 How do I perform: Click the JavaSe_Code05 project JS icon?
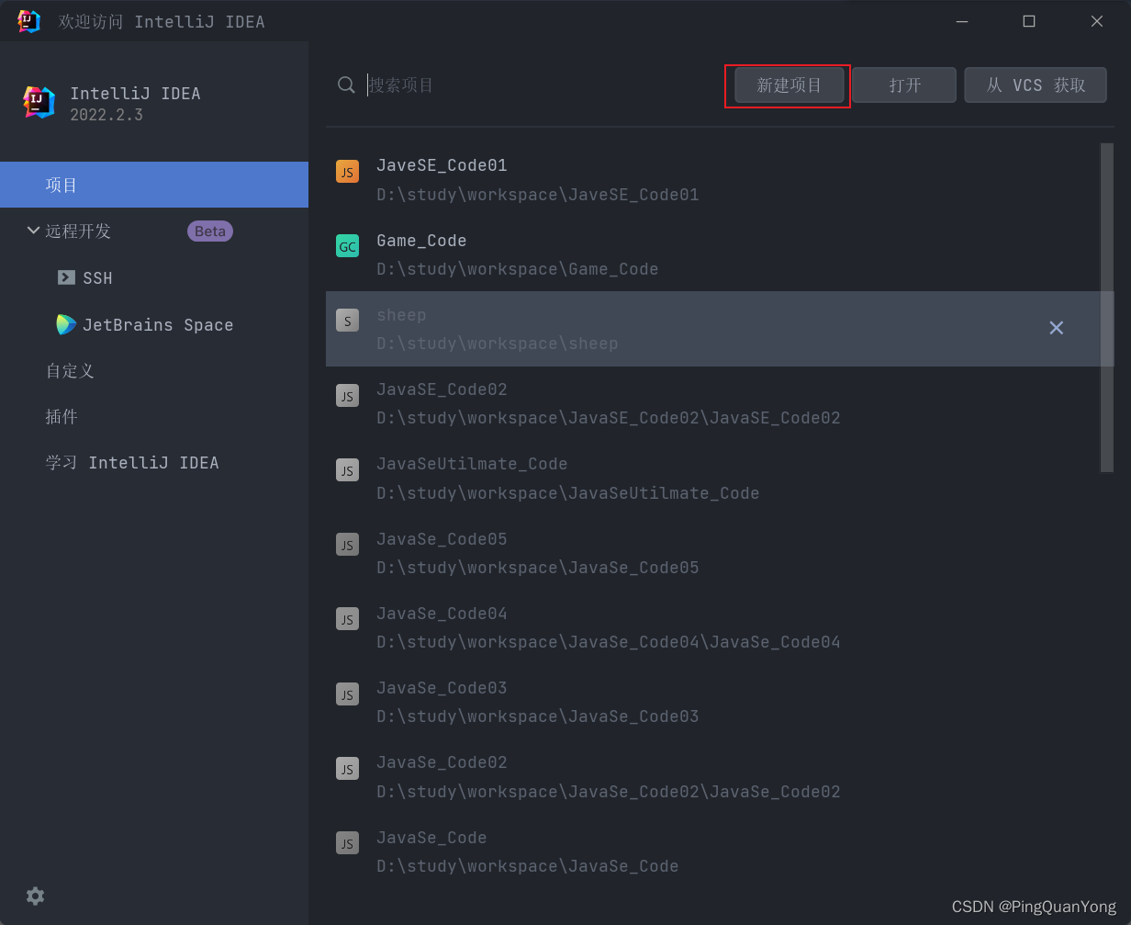click(x=347, y=545)
